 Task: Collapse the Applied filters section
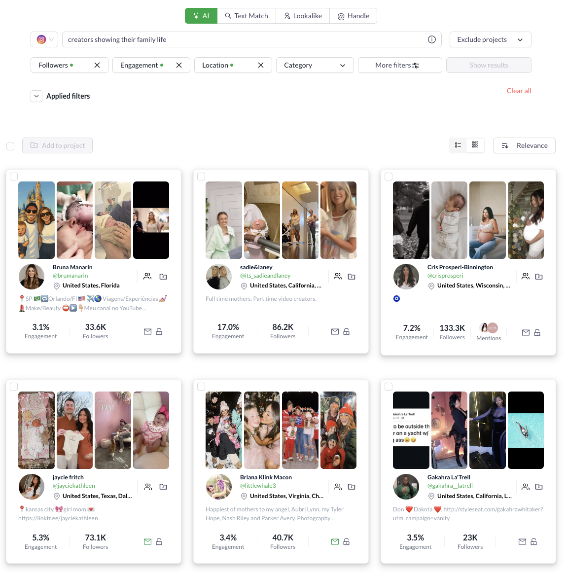click(36, 96)
